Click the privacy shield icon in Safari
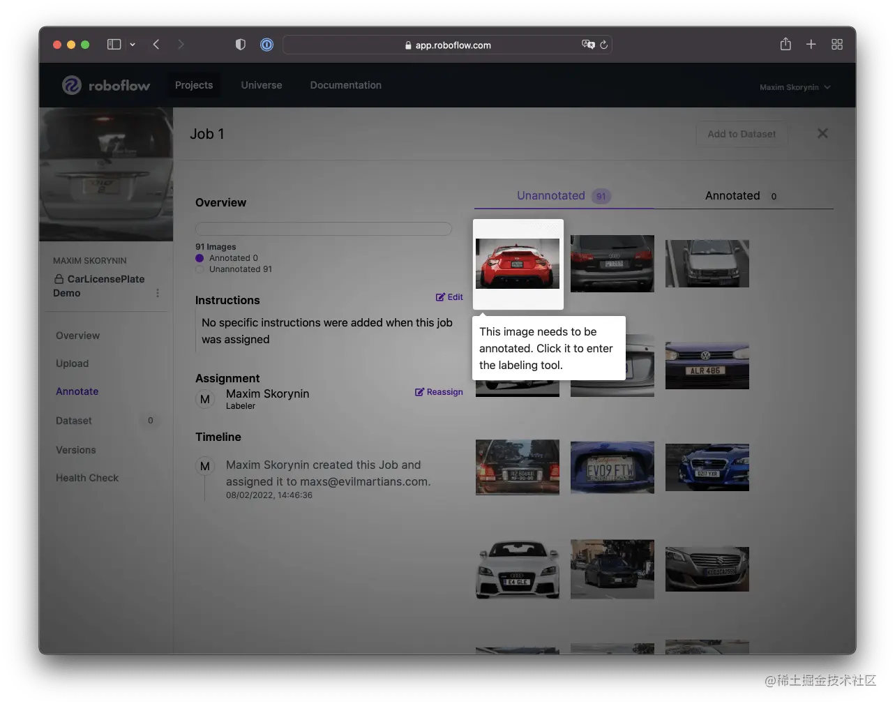Screen dimensions: 895x706 tap(240, 44)
